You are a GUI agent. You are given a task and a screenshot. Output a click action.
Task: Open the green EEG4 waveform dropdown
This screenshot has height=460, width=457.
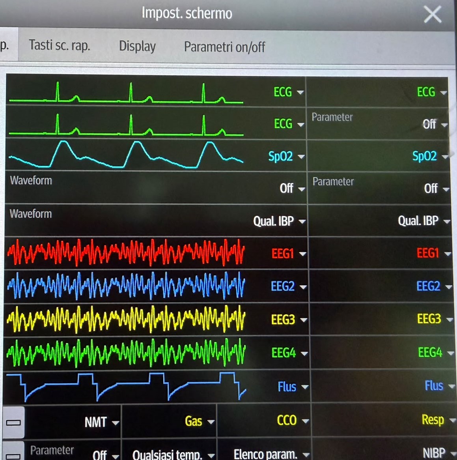click(x=290, y=353)
